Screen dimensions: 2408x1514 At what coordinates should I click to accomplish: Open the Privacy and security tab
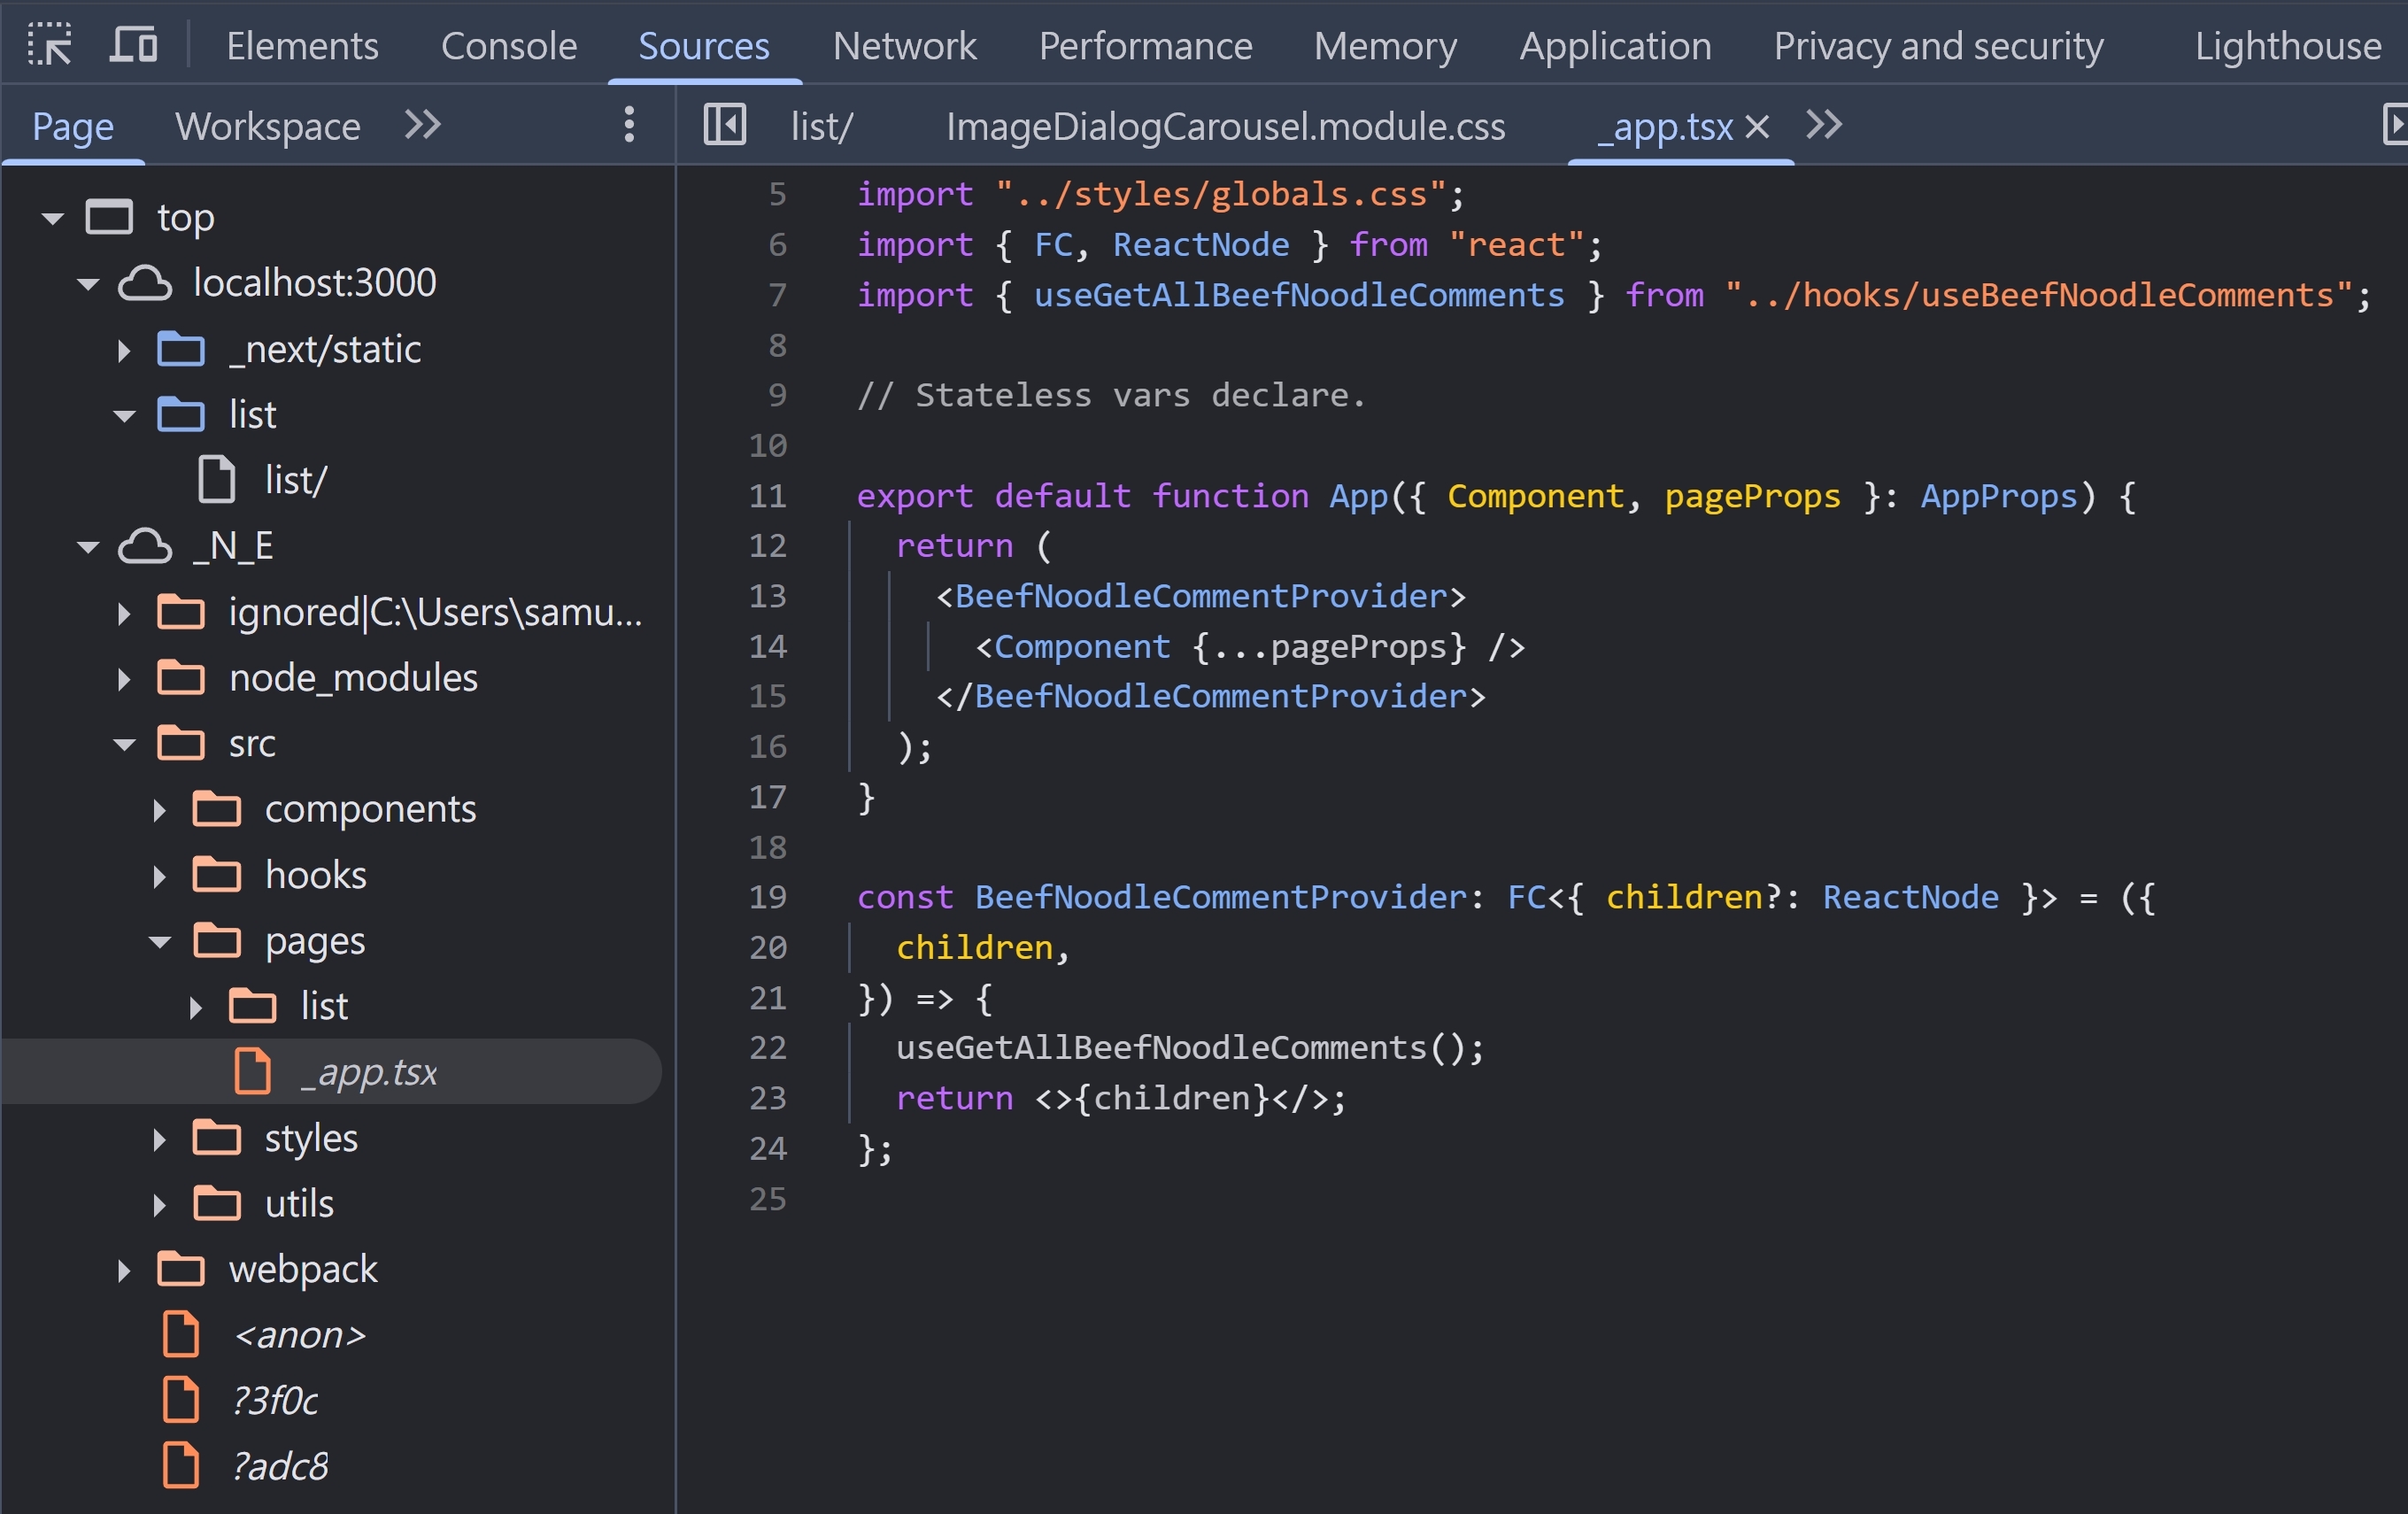click(1938, 46)
